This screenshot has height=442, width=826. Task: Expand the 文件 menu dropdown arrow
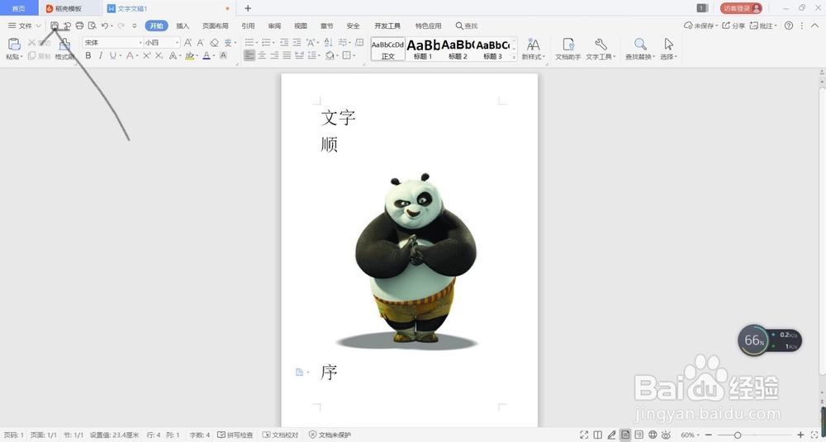(39, 26)
